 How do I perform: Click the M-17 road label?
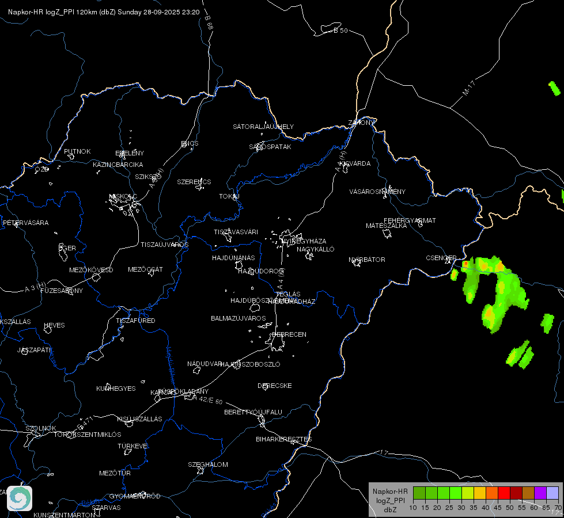click(x=469, y=88)
